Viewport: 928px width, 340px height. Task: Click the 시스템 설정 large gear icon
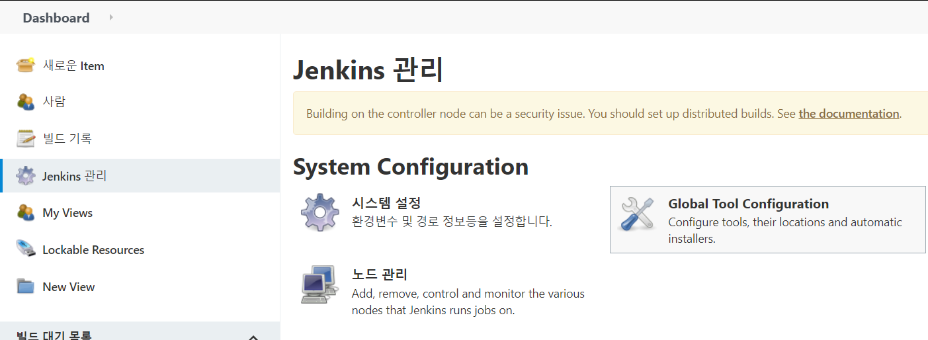click(x=320, y=212)
